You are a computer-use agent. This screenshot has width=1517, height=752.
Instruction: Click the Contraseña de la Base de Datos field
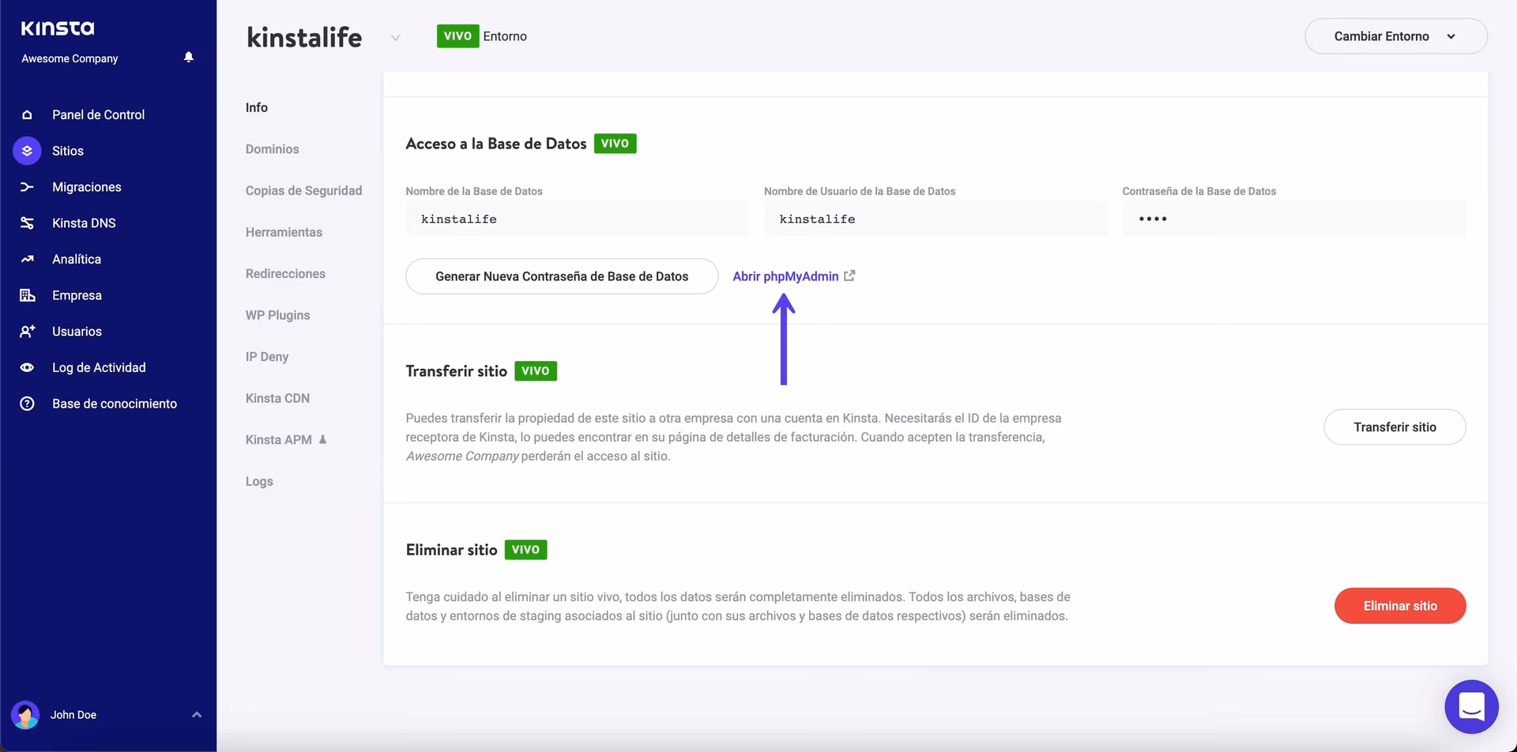coord(1294,219)
